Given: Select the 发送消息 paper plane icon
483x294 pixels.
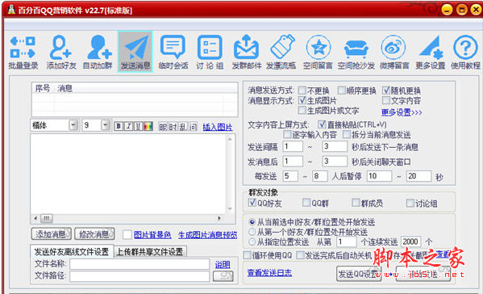Looking at the screenshot, I should [135, 52].
